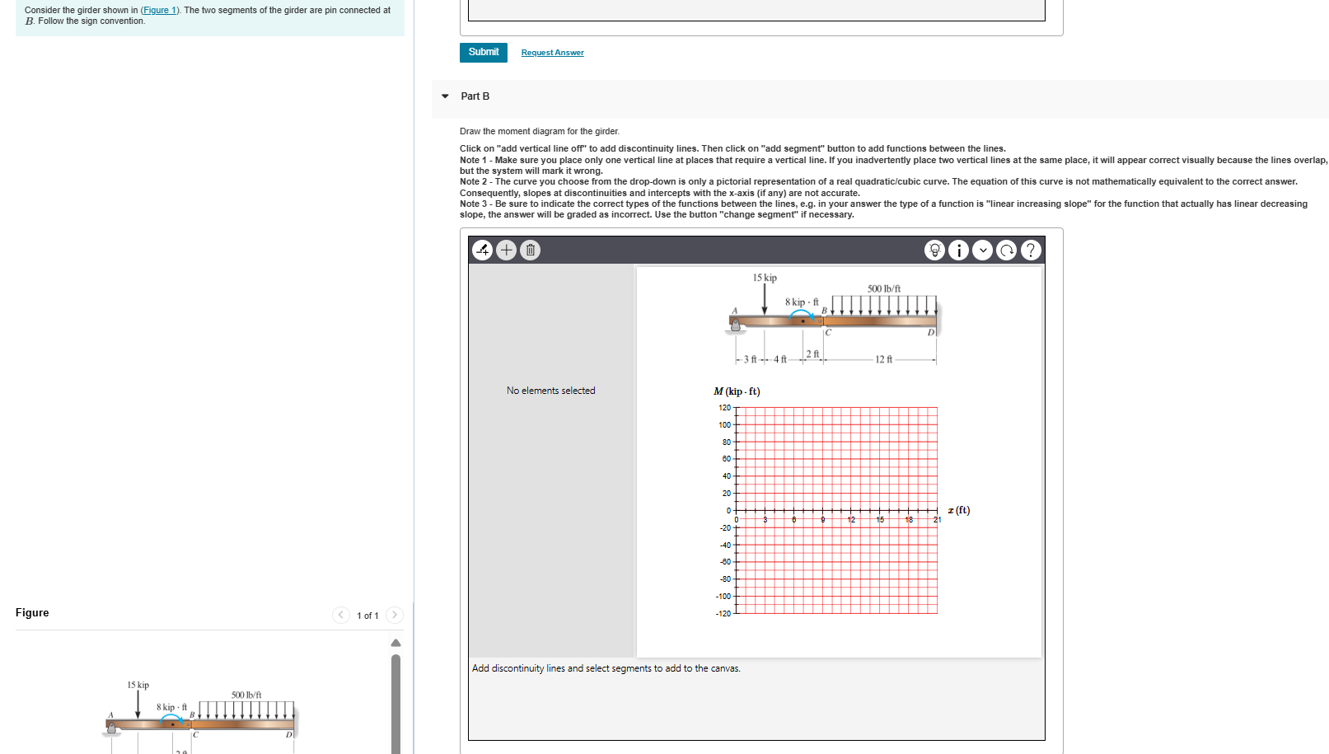The width and height of the screenshot is (1329, 754).
Task: Open the chevron dropdown in canvas toolbar
Action: pos(982,250)
